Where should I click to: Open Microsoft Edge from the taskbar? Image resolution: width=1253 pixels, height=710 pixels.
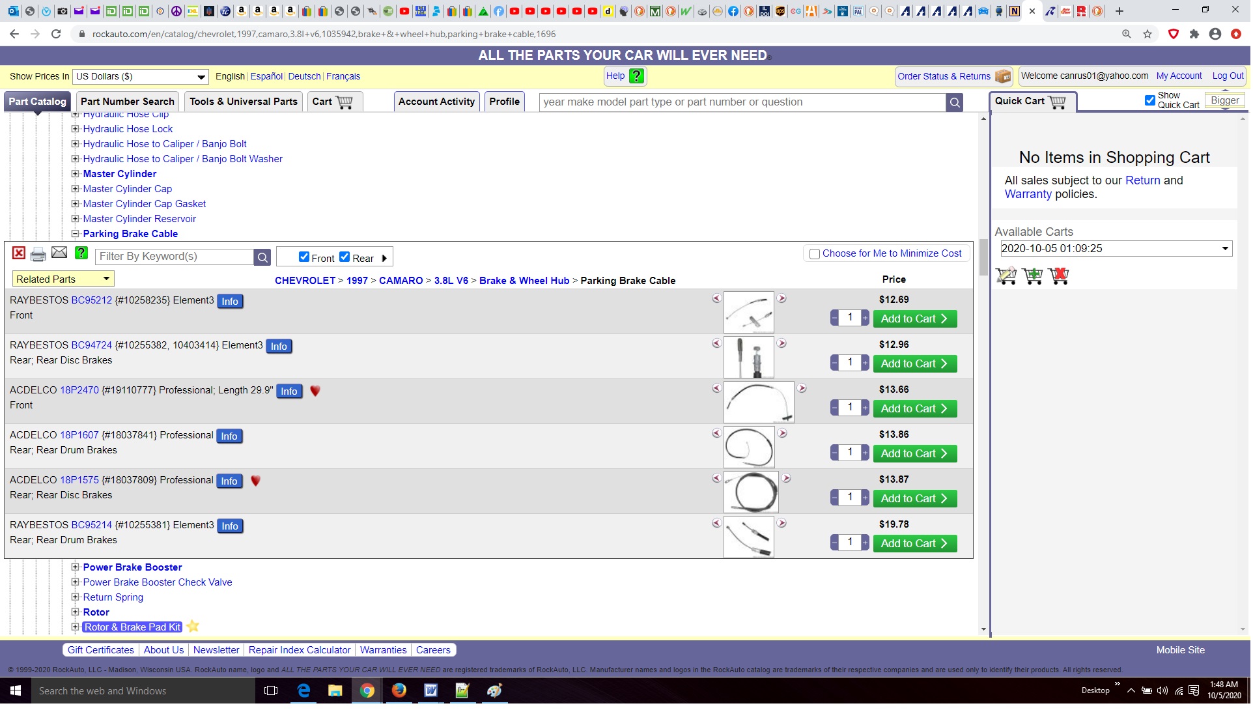tap(304, 692)
